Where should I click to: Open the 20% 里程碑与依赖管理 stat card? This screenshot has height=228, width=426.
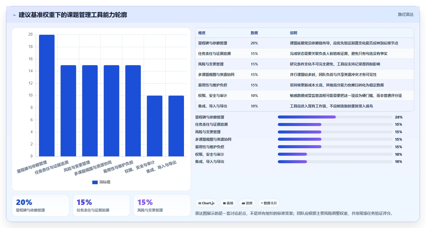click(x=41, y=205)
